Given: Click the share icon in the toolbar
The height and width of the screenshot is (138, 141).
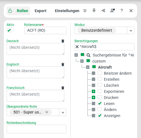Looking at the screenshot, I should click(x=103, y=11).
